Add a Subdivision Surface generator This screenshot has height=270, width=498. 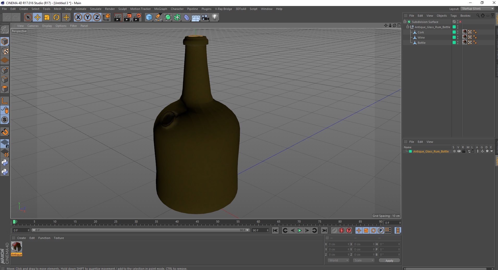point(168,17)
